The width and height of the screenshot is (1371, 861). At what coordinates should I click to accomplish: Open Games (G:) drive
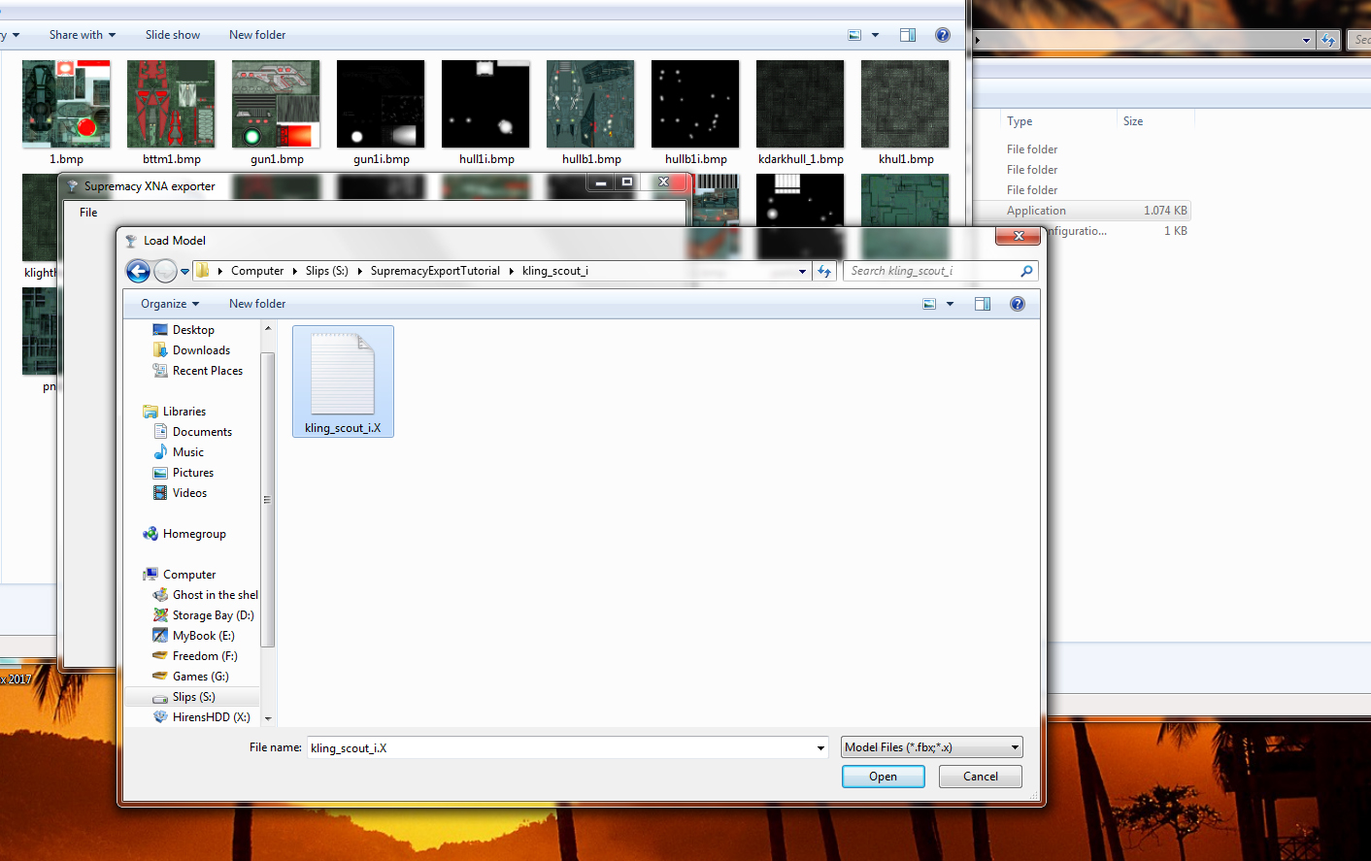tap(190, 677)
